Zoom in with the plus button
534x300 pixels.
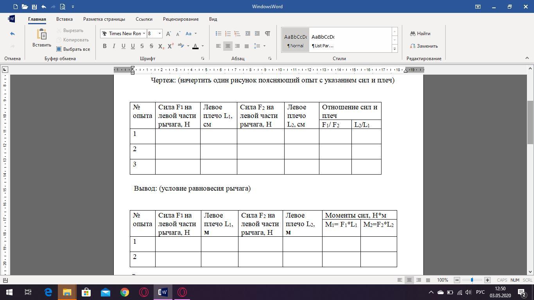pos(487,280)
